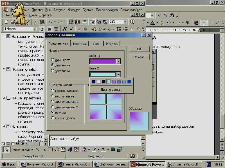The image size is (225, 168).
Task: Click the New presentation icon
Action: [x=6, y=22]
